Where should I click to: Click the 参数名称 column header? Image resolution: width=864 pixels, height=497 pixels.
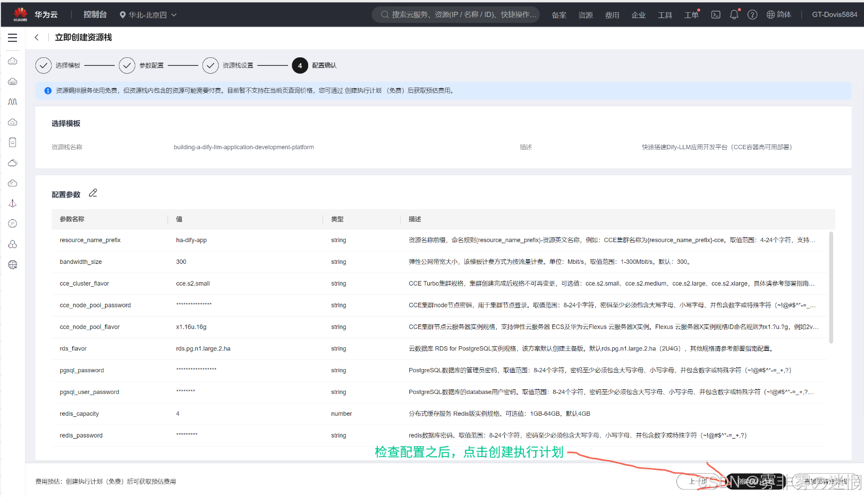(x=72, y=219)
